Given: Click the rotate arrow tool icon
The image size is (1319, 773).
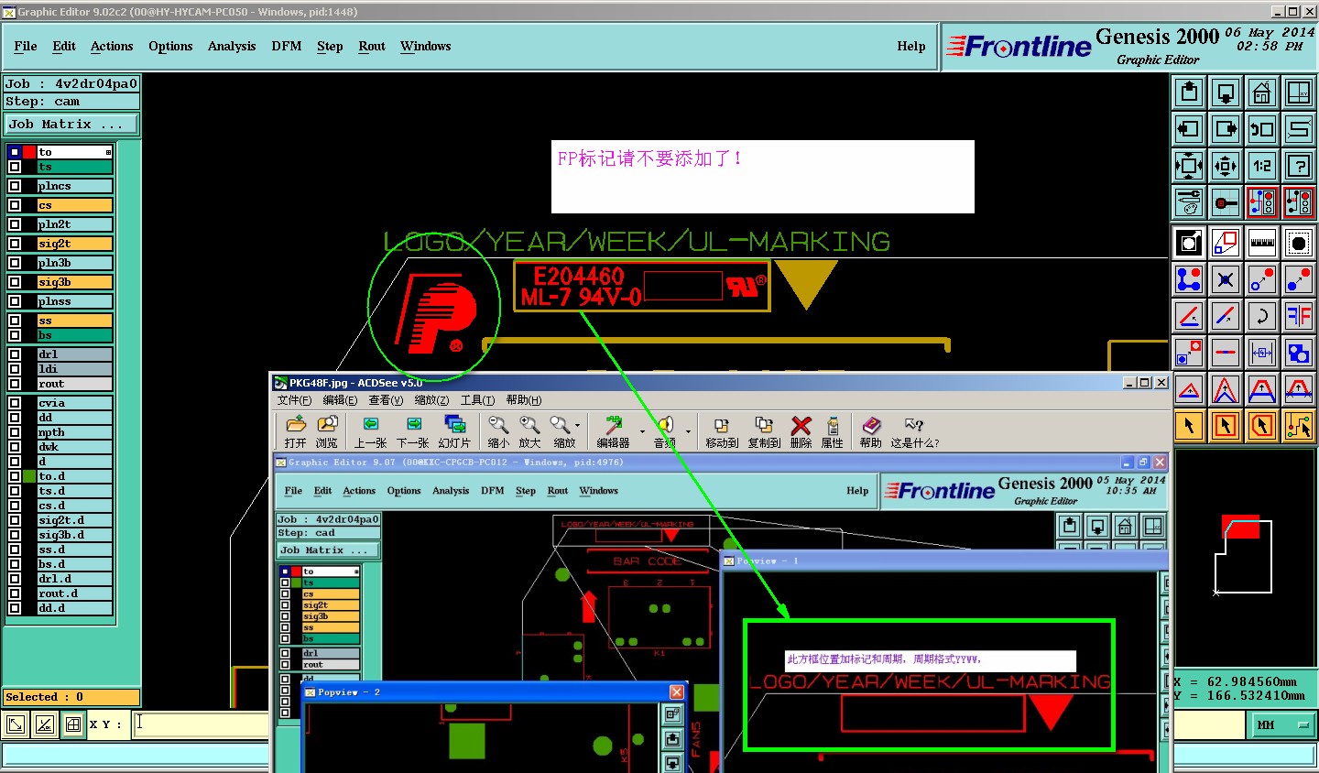Looking at the screenshot, I should point(1262,316).
